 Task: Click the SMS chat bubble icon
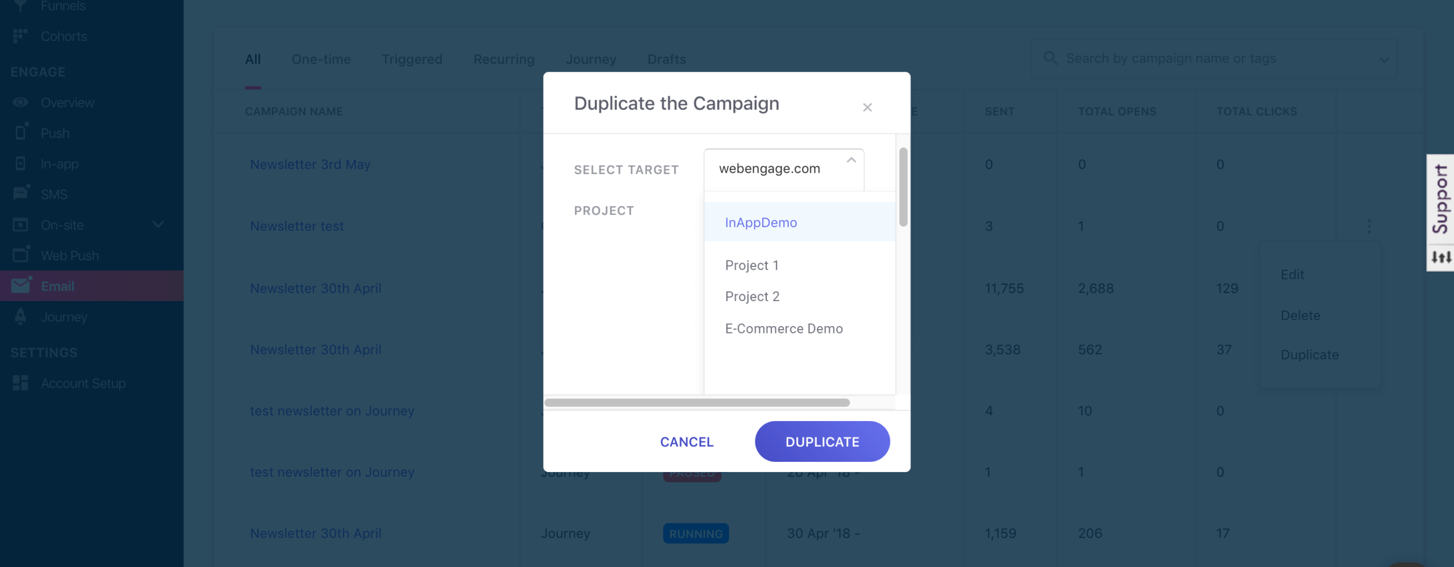tap(21, 193)
